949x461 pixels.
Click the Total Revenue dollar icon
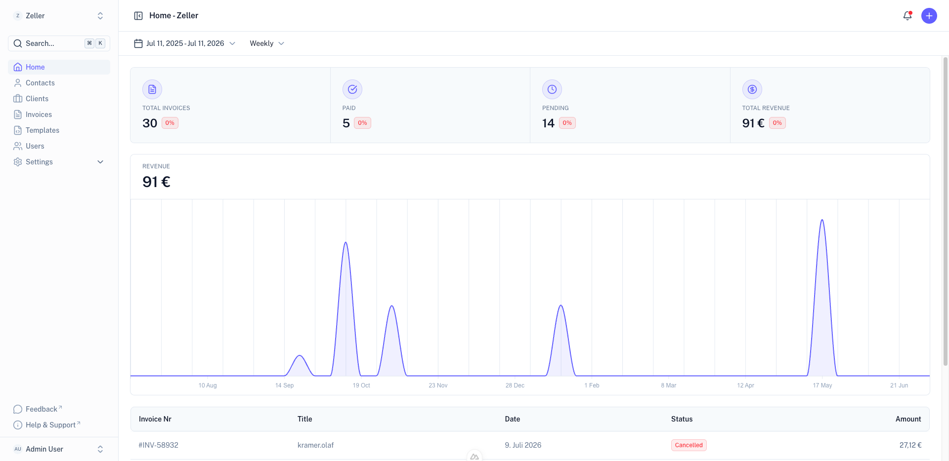pos(752,89)
